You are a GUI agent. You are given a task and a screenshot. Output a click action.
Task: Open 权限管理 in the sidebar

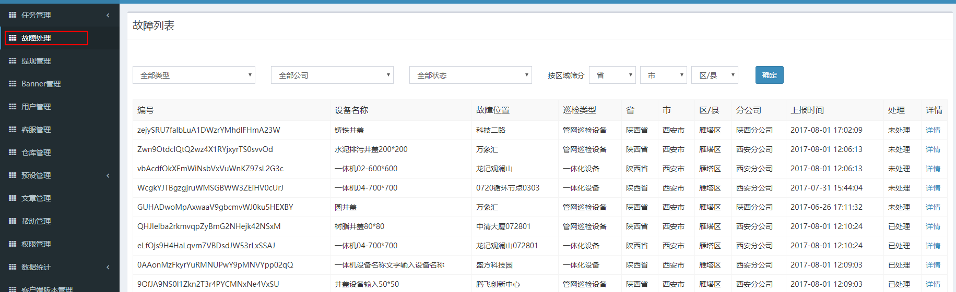(36, 244)
